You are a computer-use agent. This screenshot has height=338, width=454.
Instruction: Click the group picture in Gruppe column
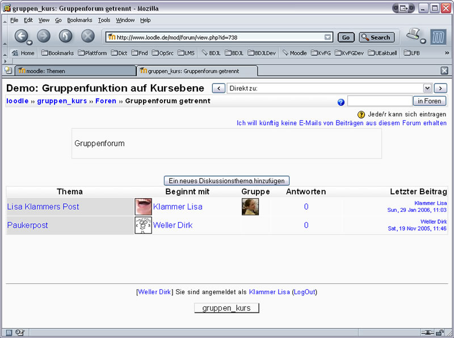tap(250, 207)
